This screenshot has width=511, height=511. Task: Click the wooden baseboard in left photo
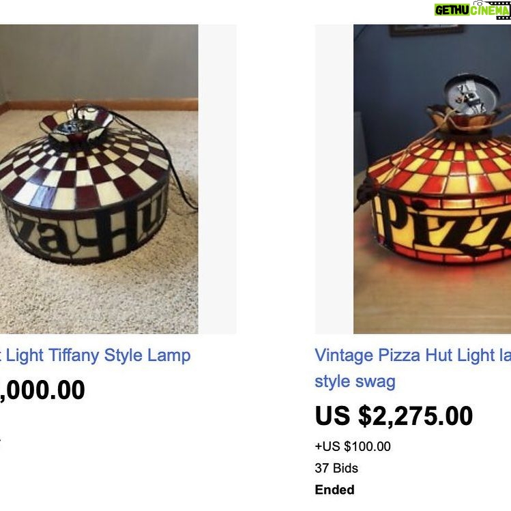(99, 105)
